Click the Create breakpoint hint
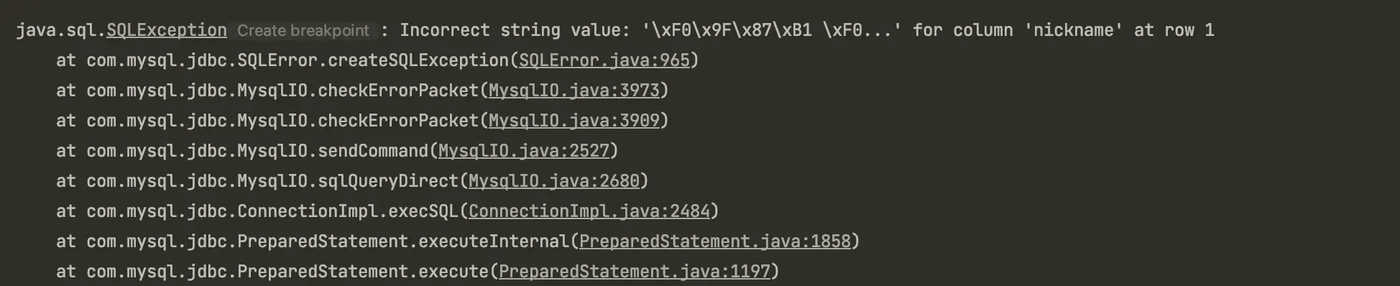The image size is (1400, 286). [x=303, y=31]
